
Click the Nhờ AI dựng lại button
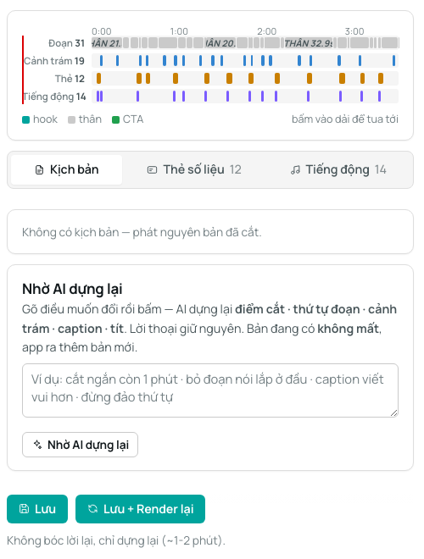(80, 445)
